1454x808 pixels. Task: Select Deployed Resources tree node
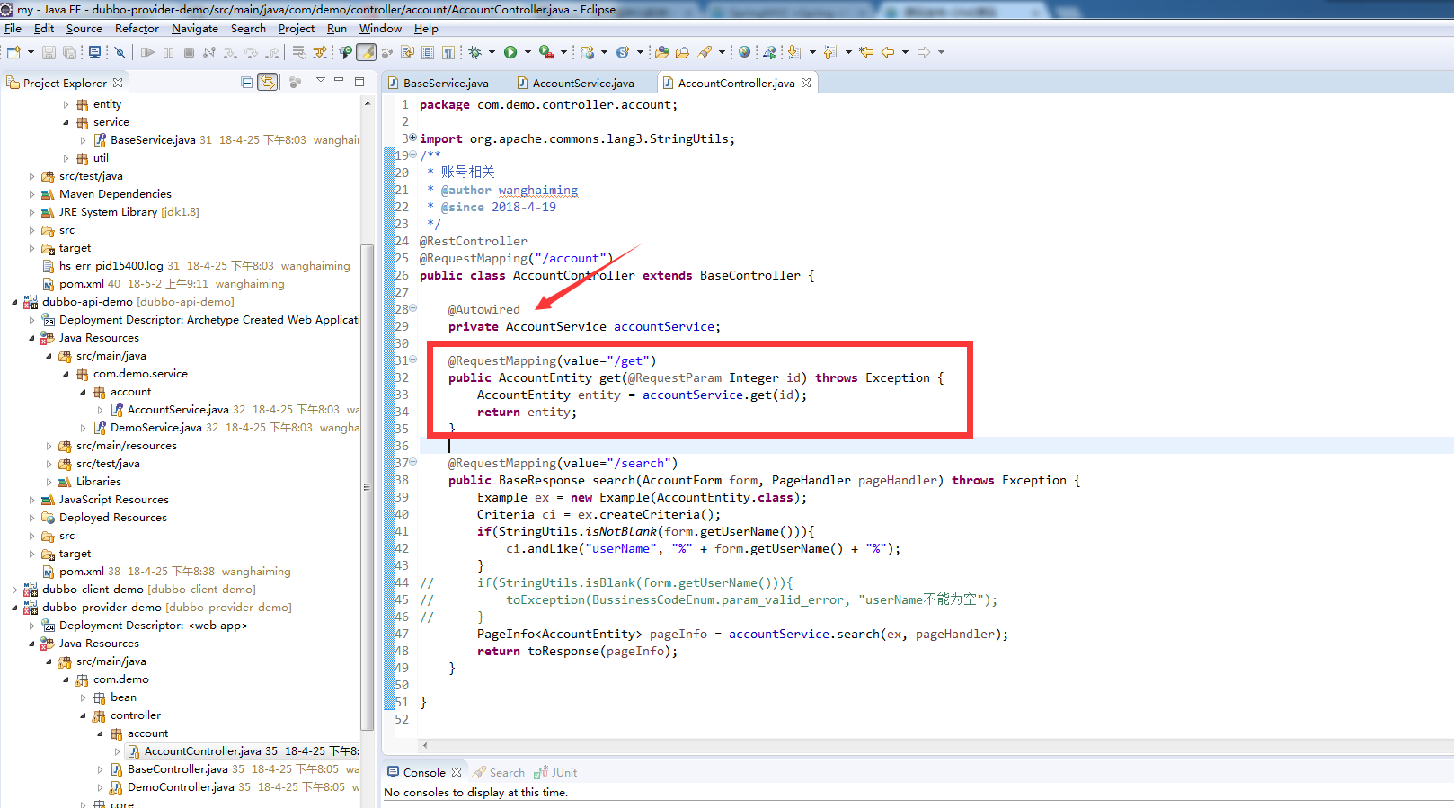pos(112,518)
